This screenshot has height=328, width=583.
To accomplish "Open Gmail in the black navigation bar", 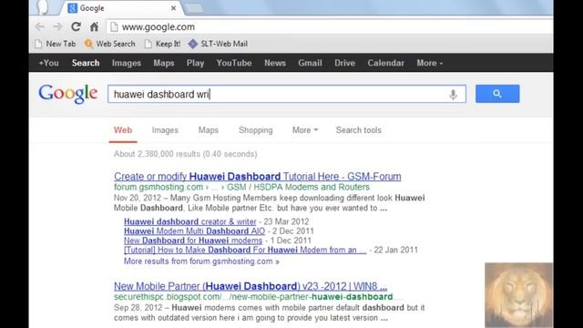I will click(310, 63).
